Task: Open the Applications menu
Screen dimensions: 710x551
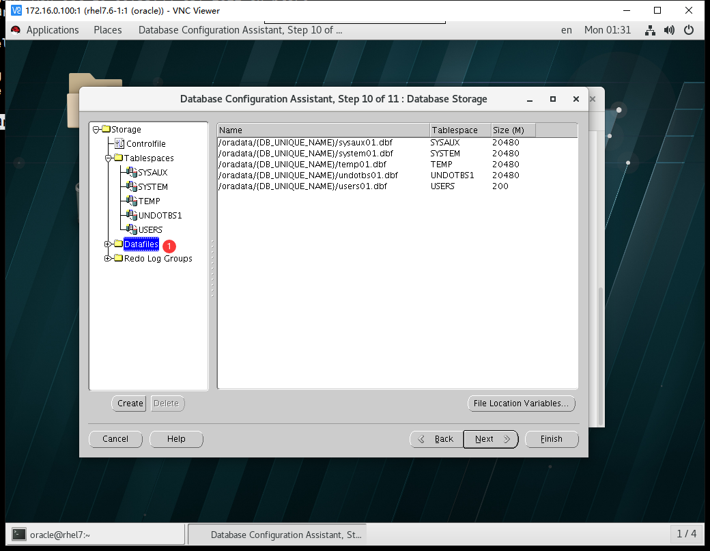Action: (x=53, y=30)
